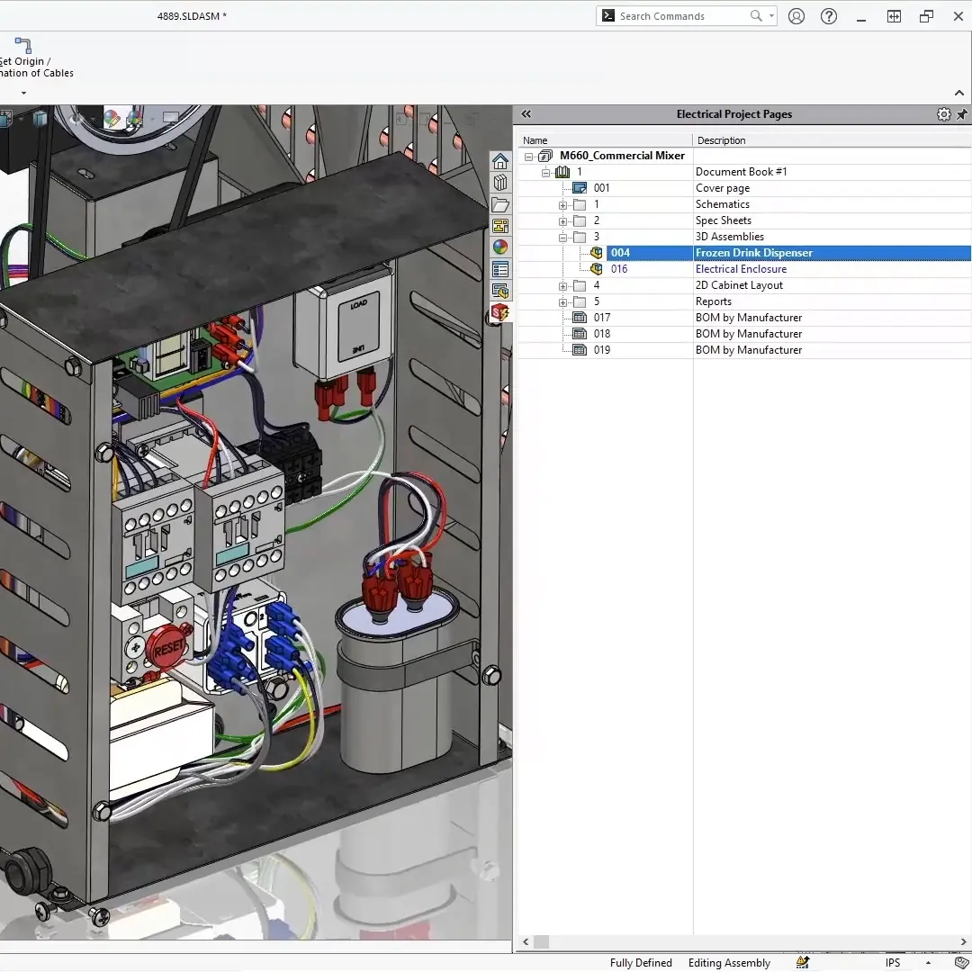Collapse the Electrical Project Pages panel with the double-chevron
The image size is (972, 972).
(526, 114)
